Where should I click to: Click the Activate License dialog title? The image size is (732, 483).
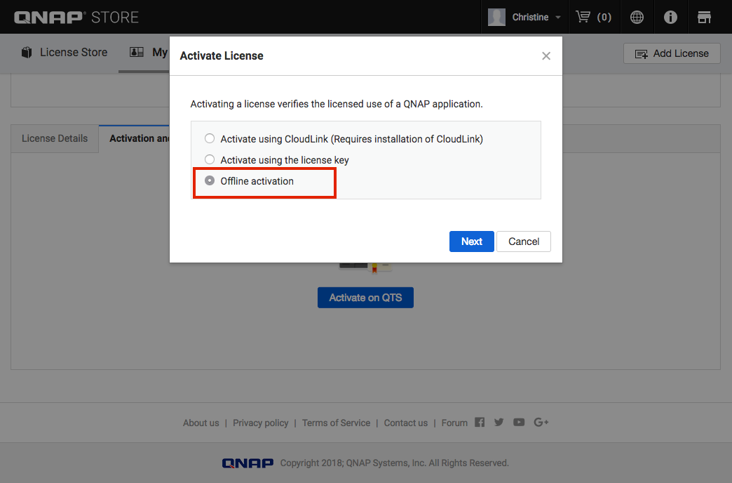click(x=222, y=55)
